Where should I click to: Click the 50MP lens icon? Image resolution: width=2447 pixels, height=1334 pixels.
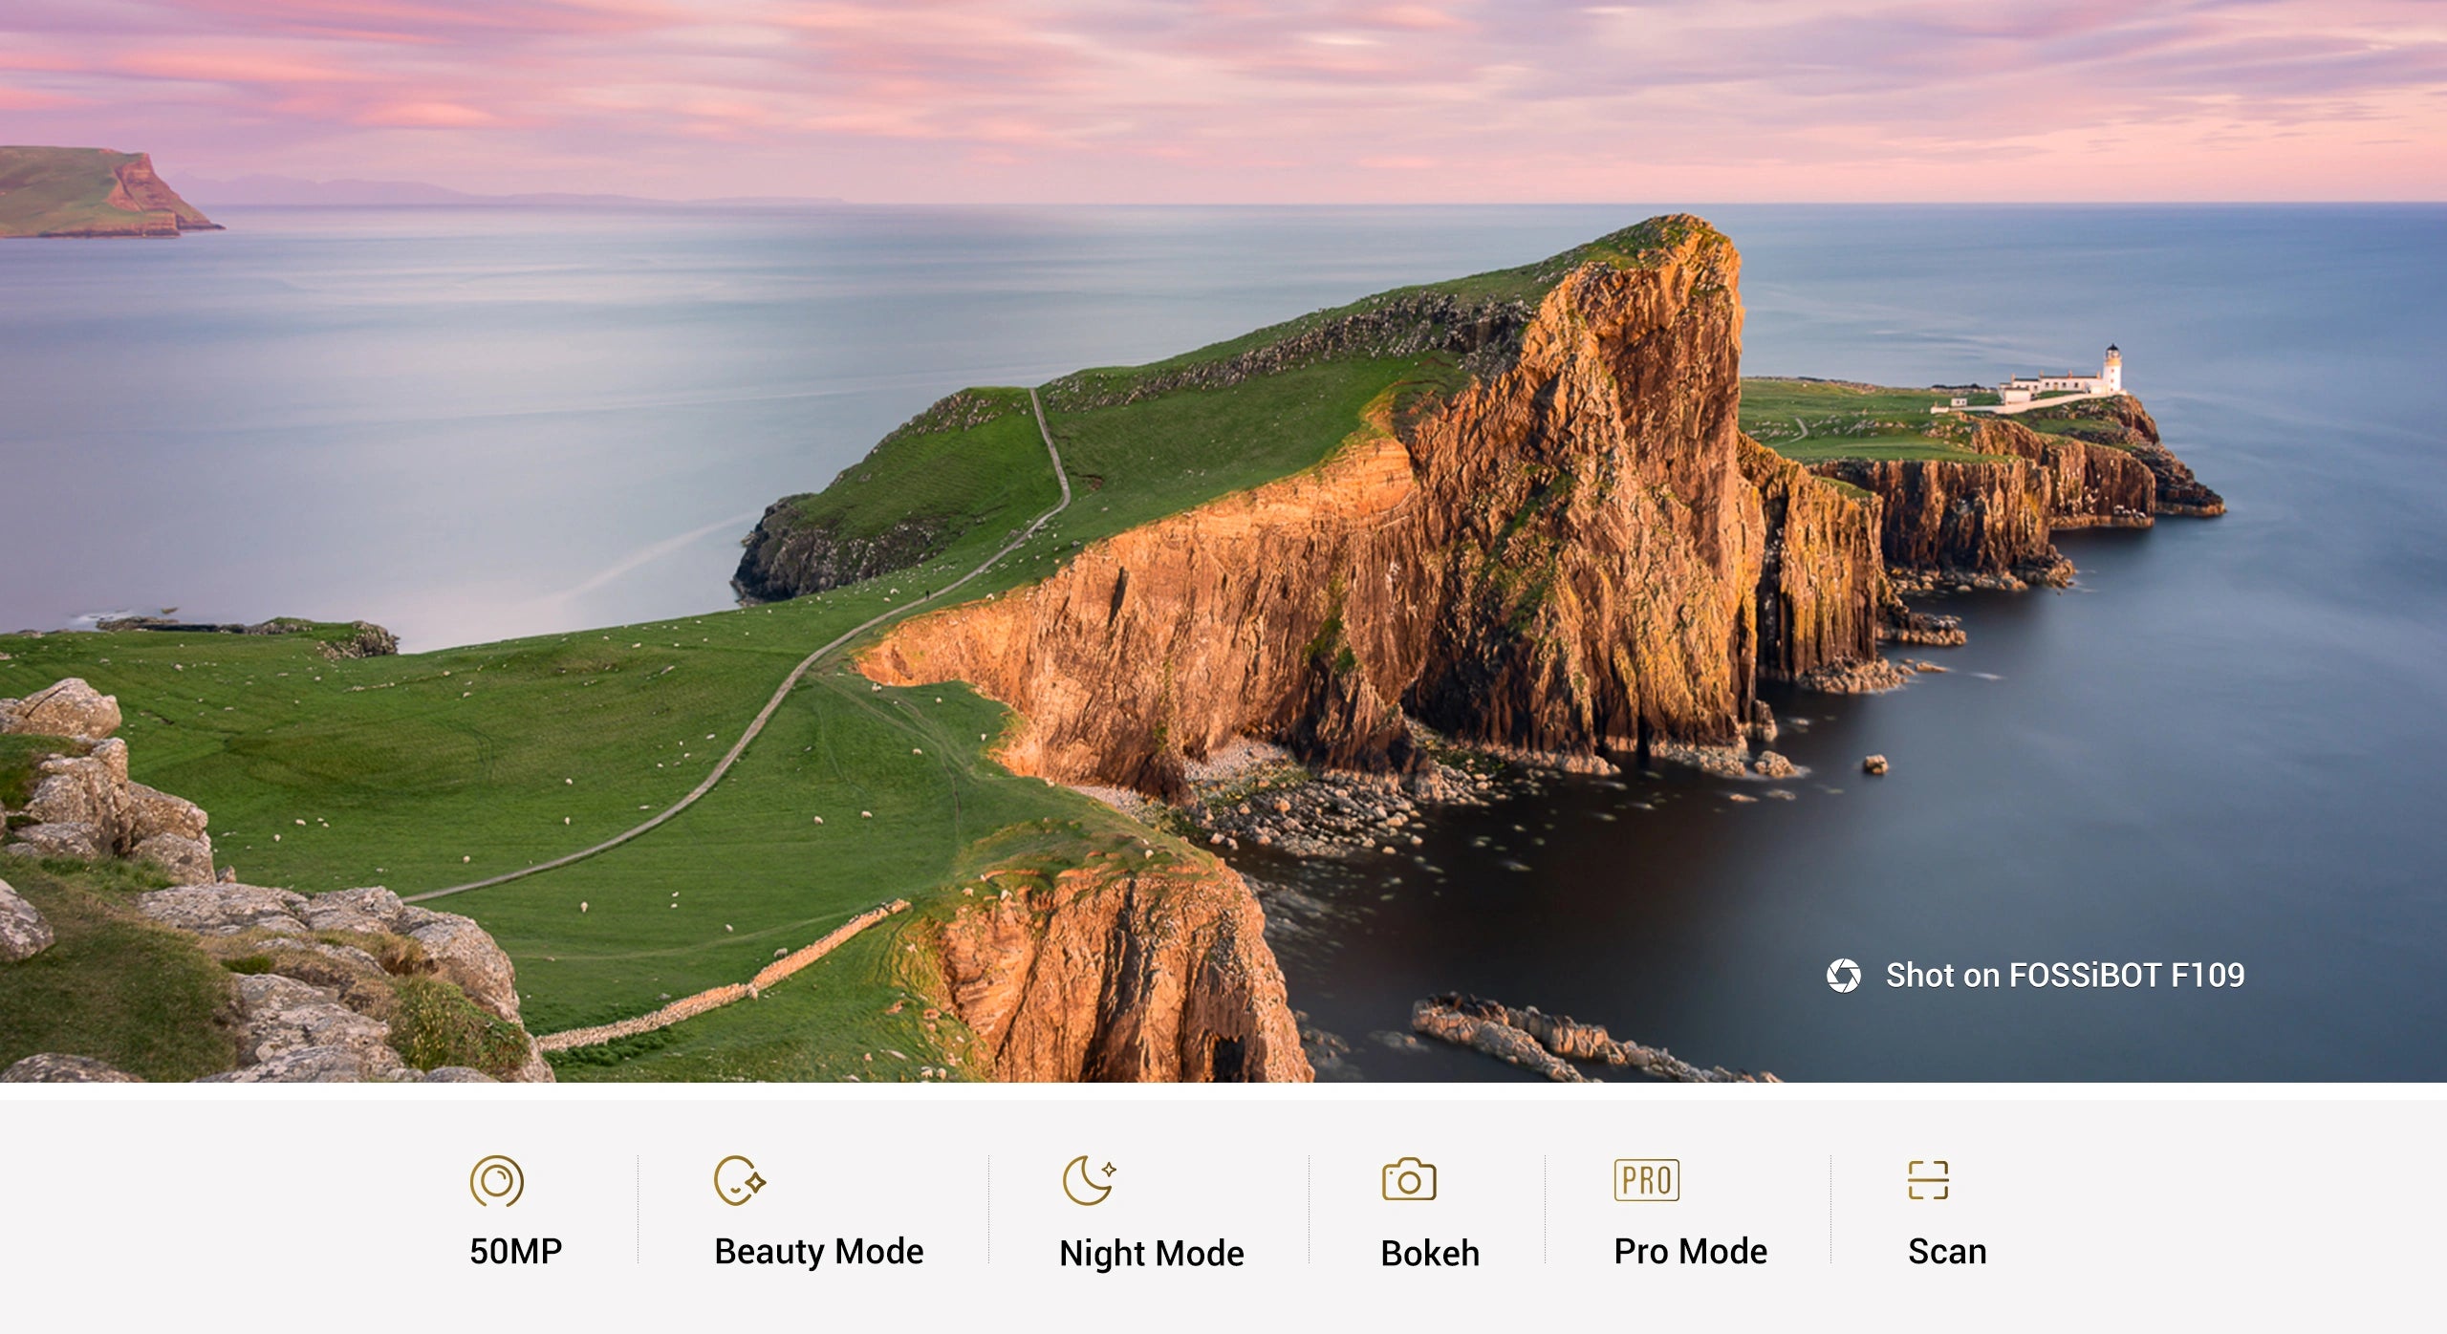[496, 1181]
